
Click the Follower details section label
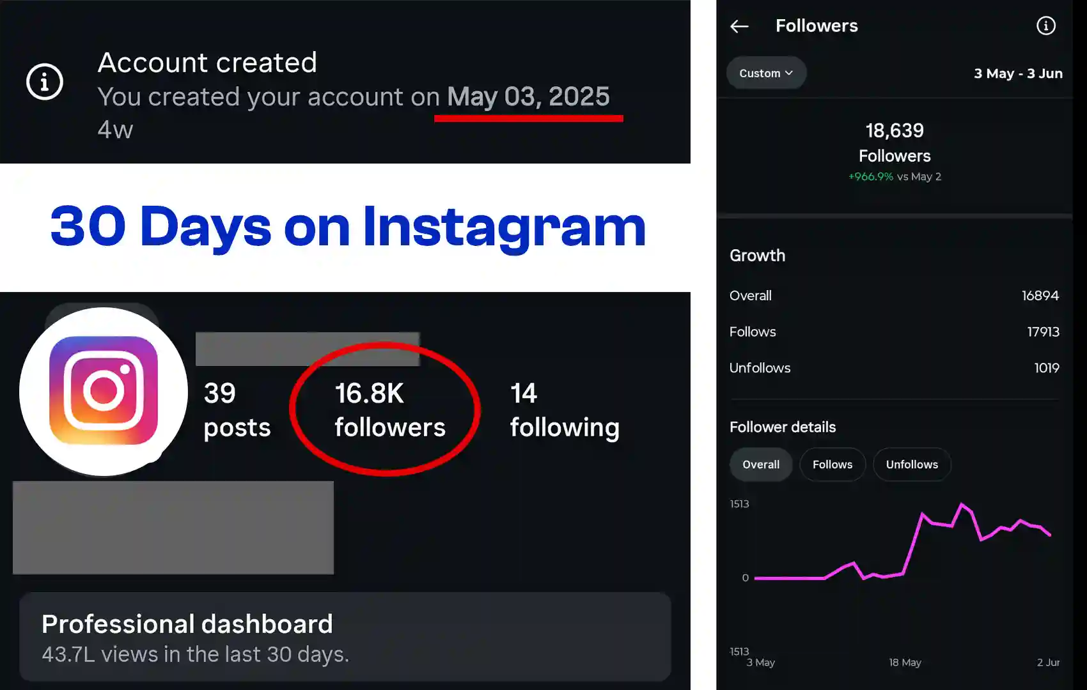[783, 426]
